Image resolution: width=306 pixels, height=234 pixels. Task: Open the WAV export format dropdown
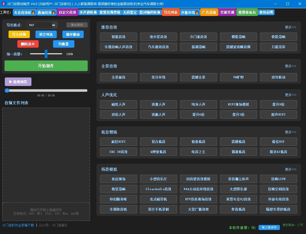click(x=54, y=25)
